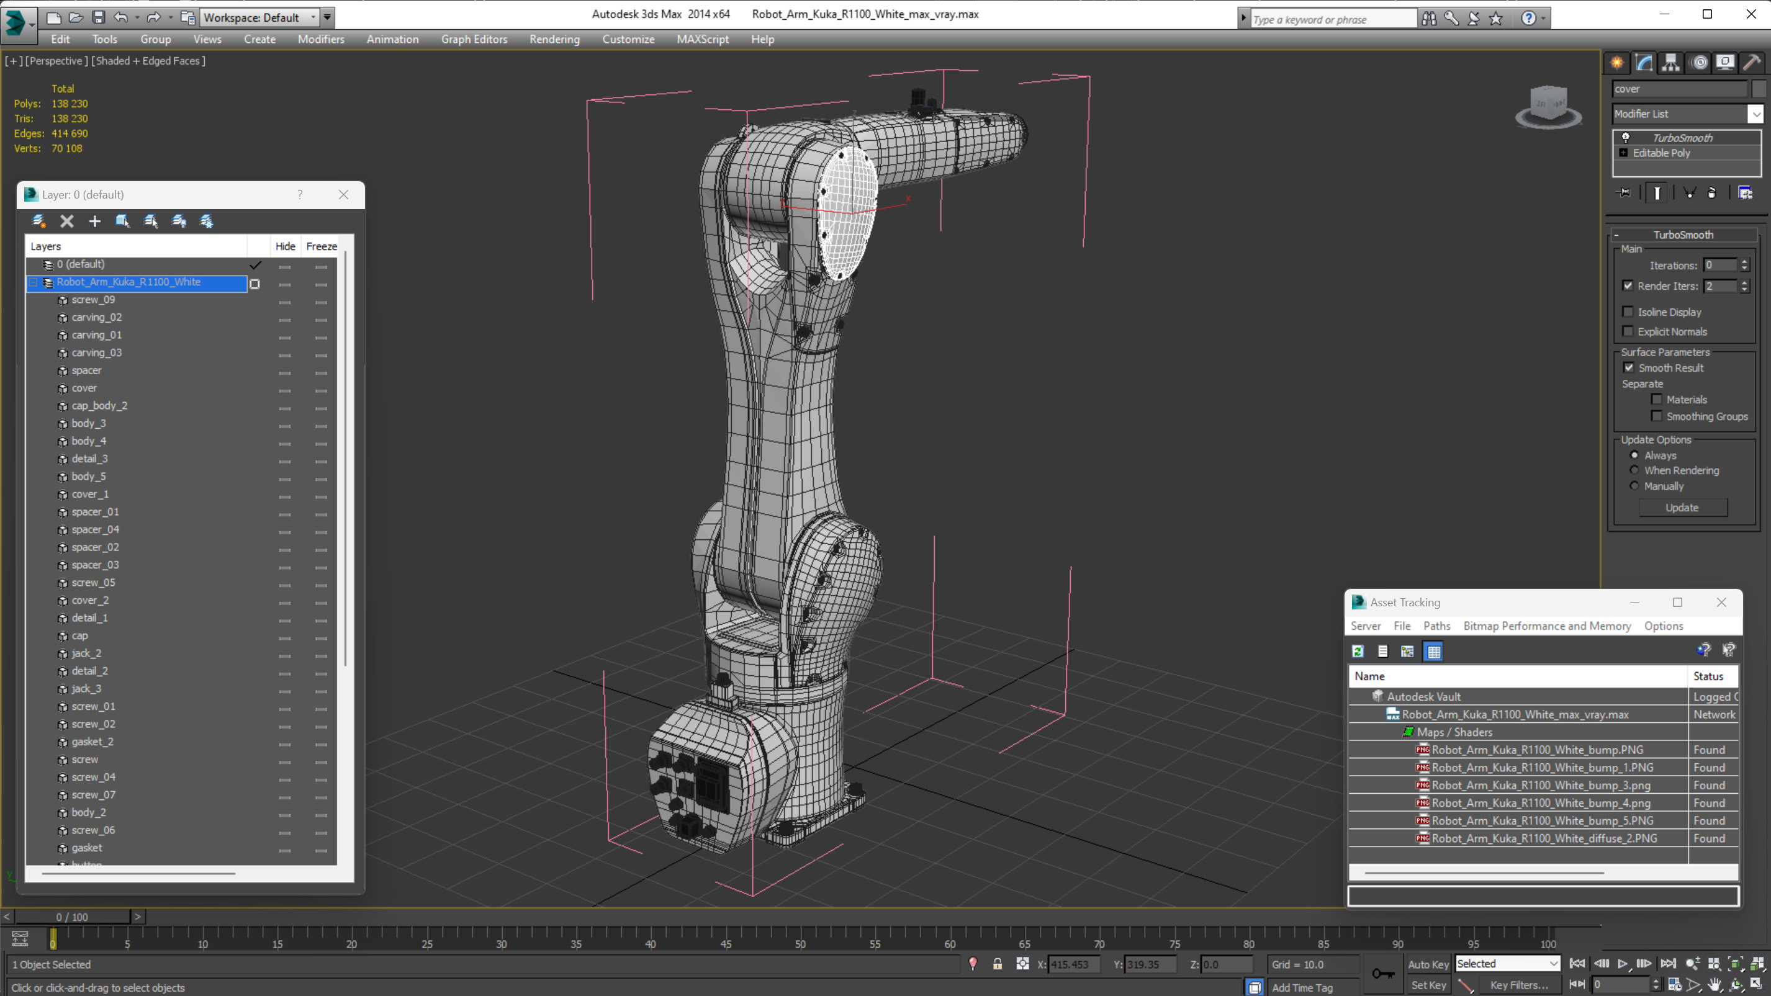Click the Key Filters... button

pyautogui.click(x=1519, y=985)
